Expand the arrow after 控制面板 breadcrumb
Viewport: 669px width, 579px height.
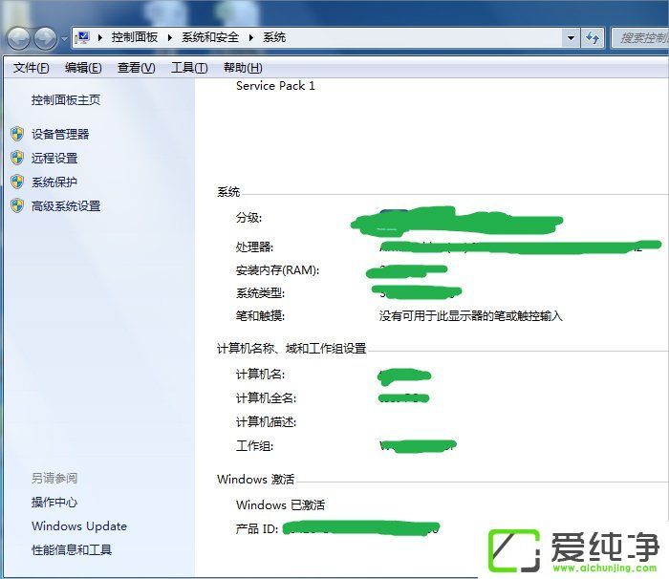[171, 37]
